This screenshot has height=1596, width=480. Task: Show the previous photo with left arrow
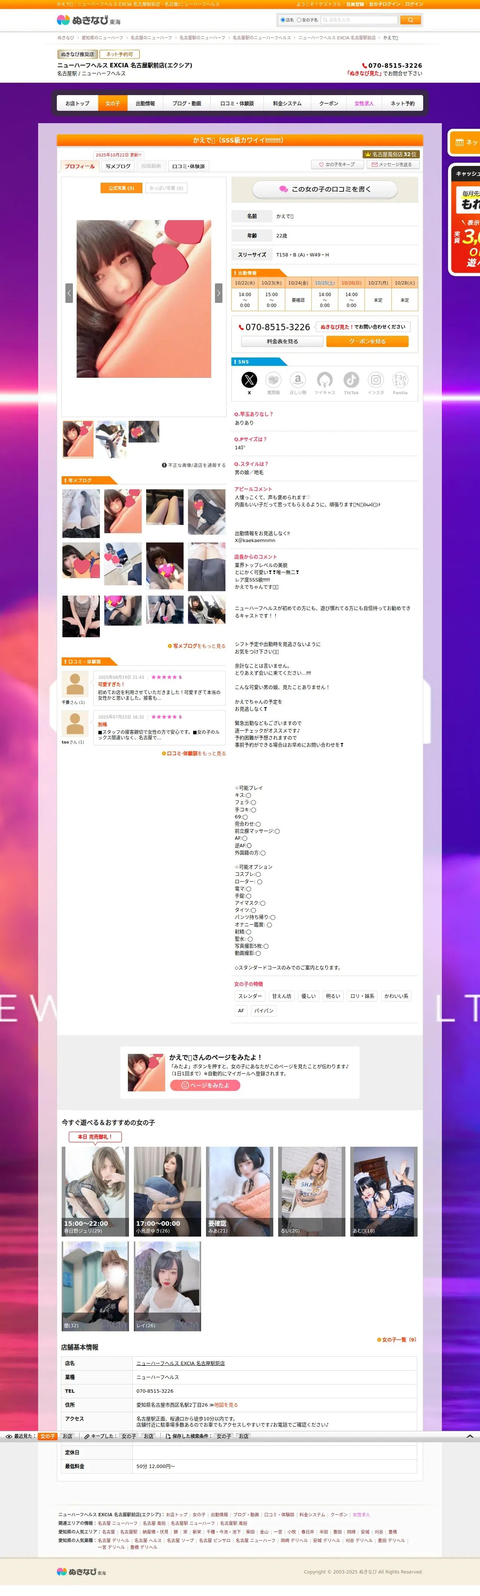69,292
